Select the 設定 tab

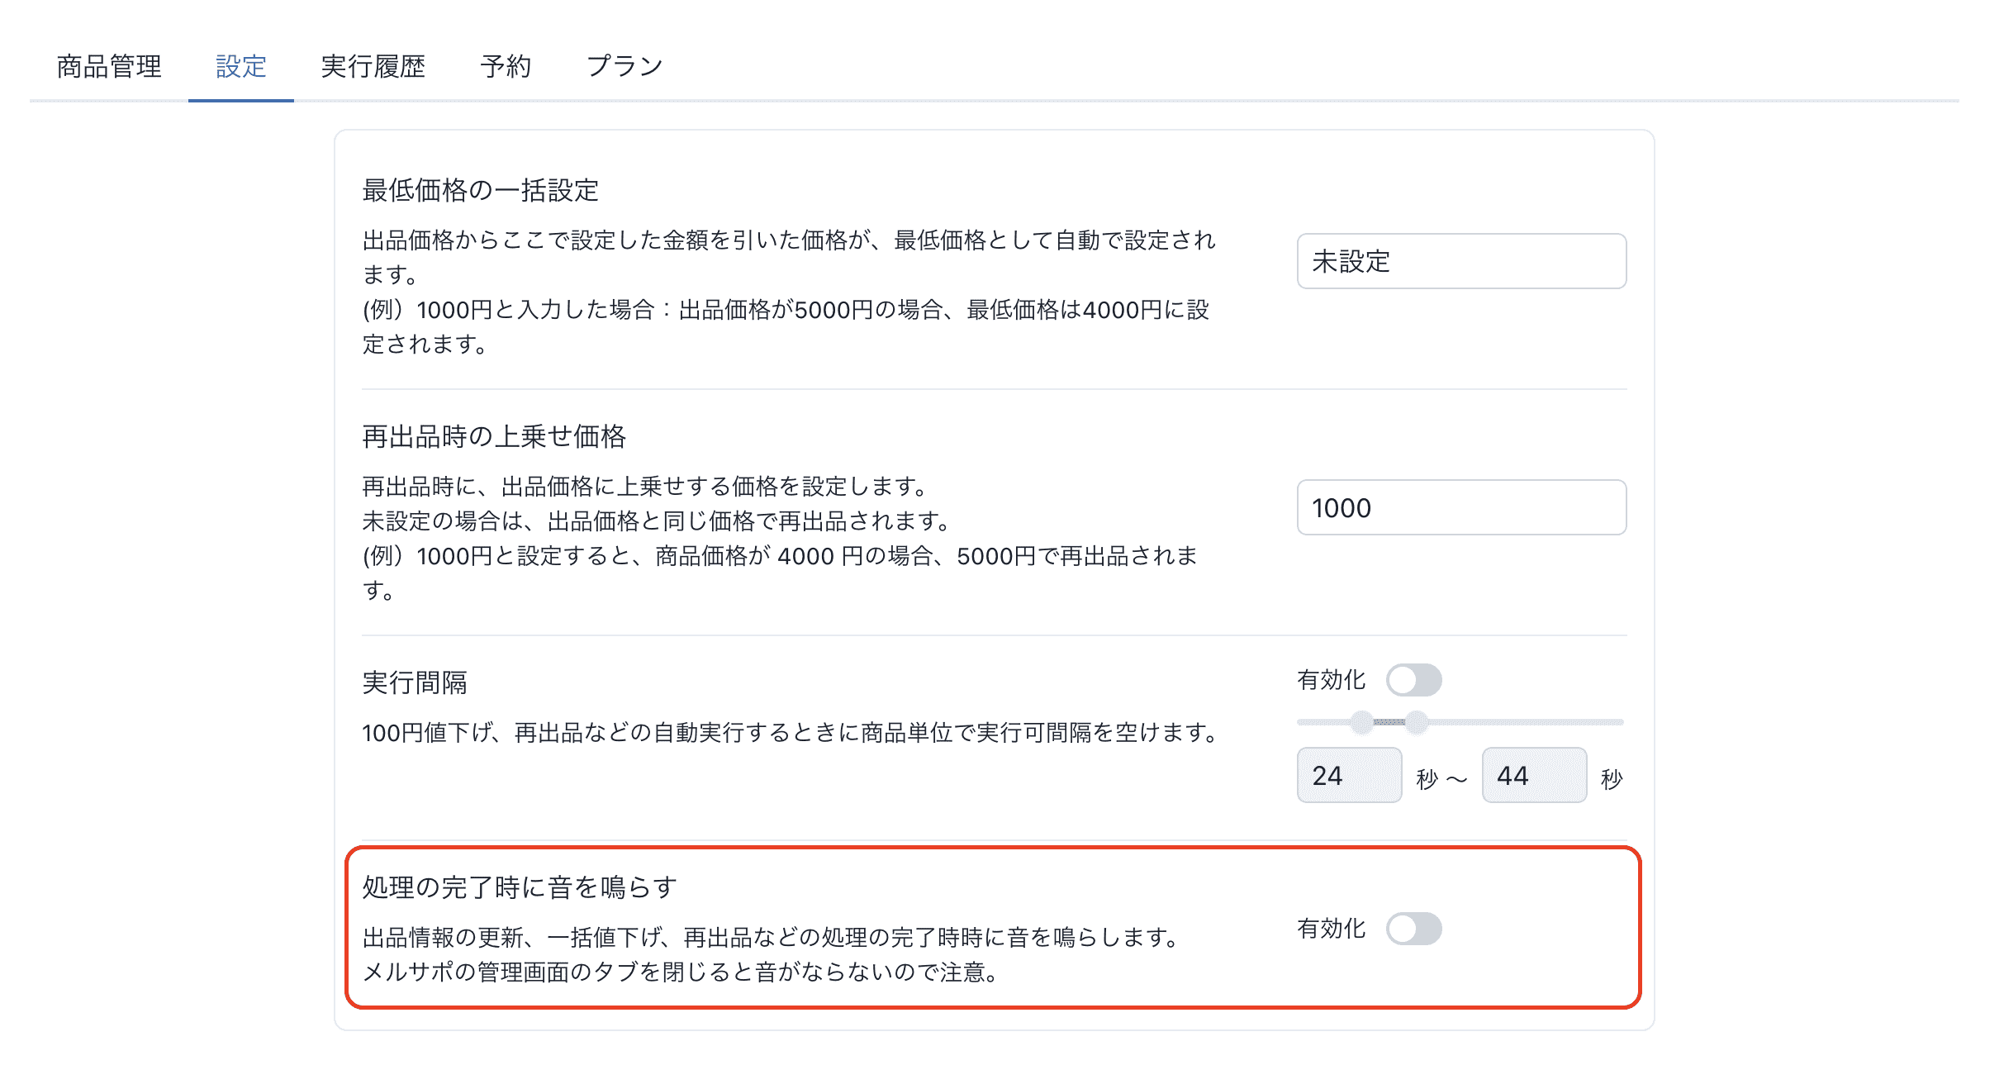[x=240, y=66]
